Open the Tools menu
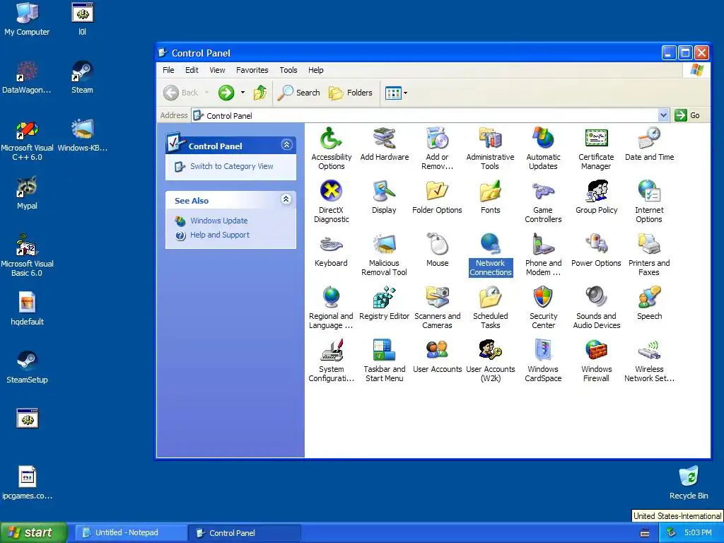Screen dimensions: 724x543 tap(288, 70)
